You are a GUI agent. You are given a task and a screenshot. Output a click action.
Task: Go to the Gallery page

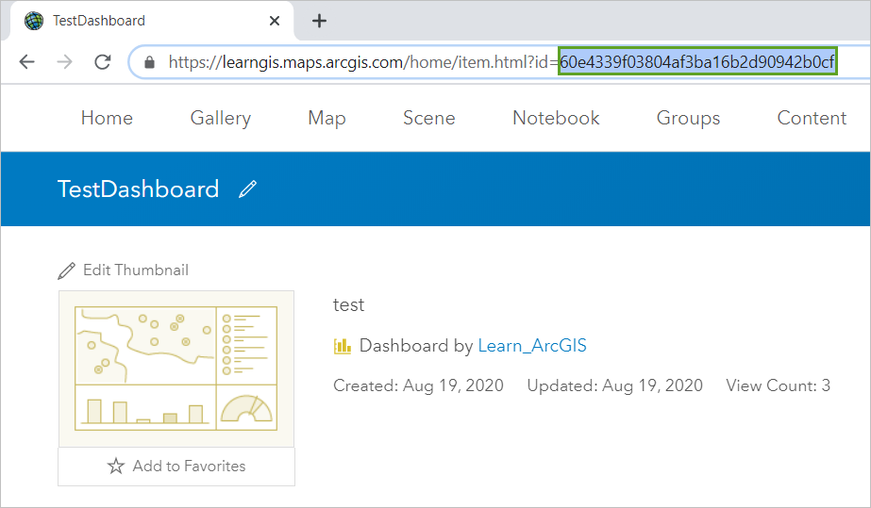point(221,118)
